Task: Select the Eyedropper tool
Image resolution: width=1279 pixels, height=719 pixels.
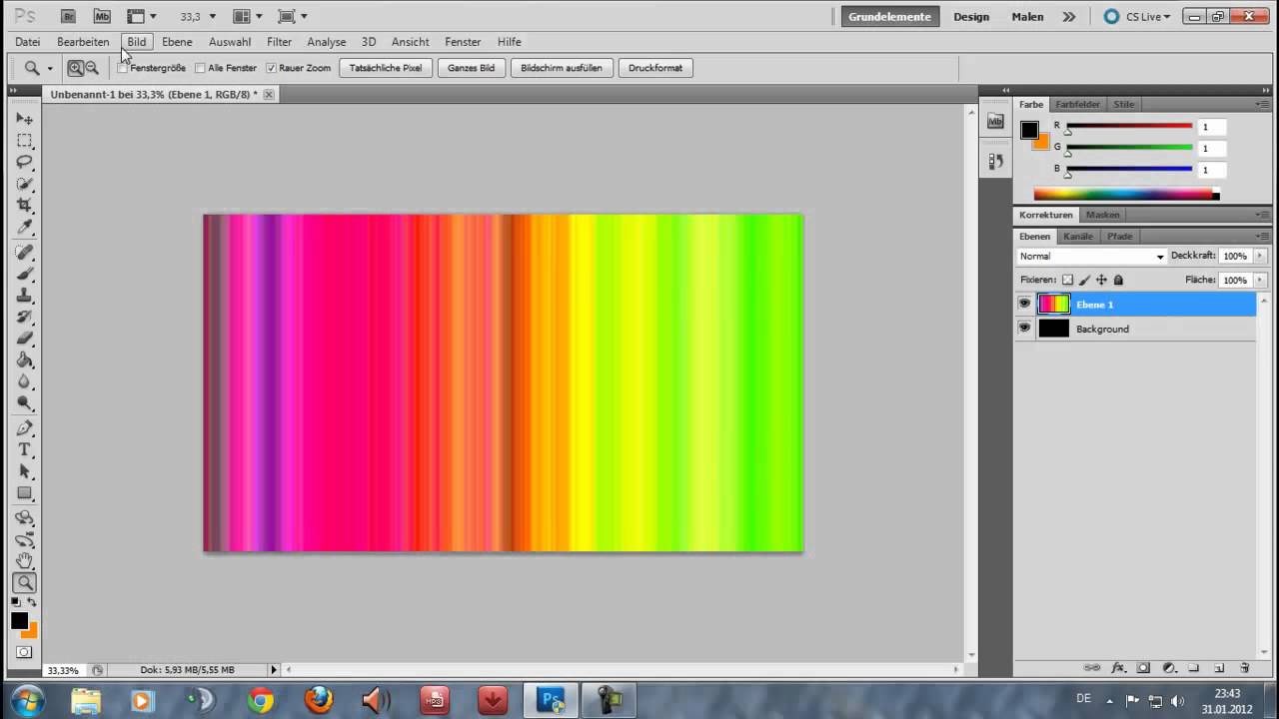Action: [25, 228]
